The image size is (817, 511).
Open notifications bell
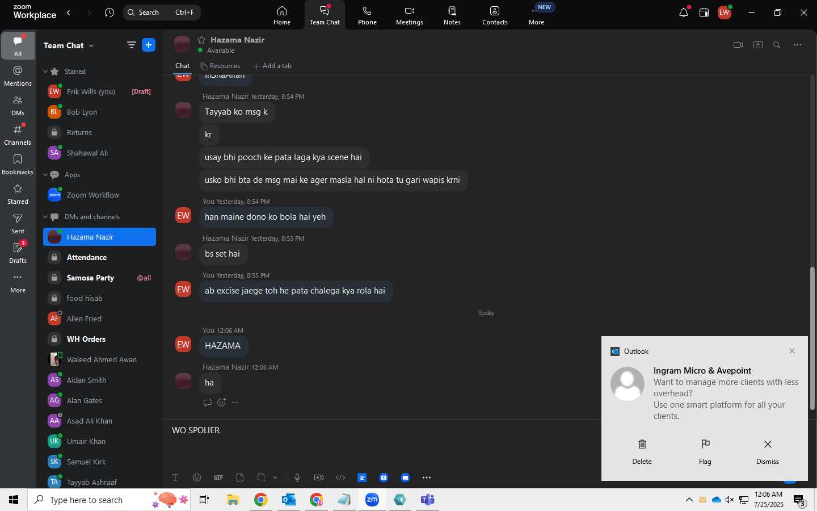click(684, 12)
